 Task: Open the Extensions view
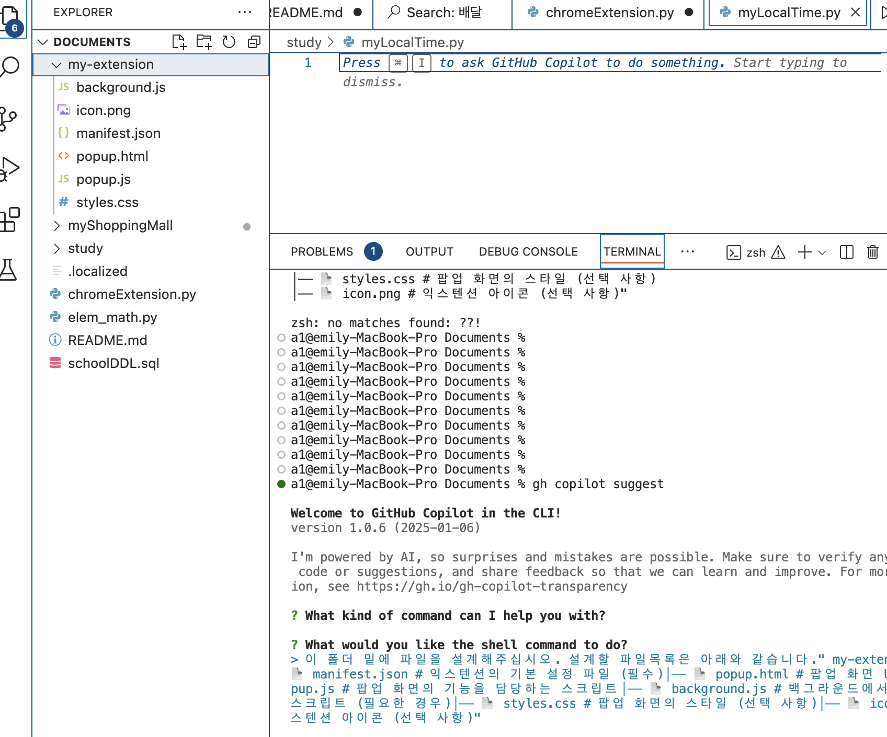click(x=9, y=220)
